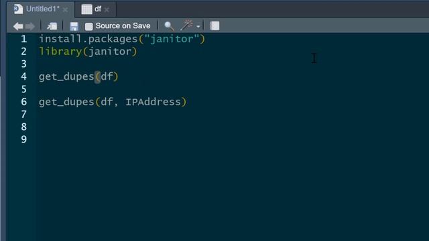Click the install.packages("janitor") line
Screen dimensions: 429x241
click(122, 39)
